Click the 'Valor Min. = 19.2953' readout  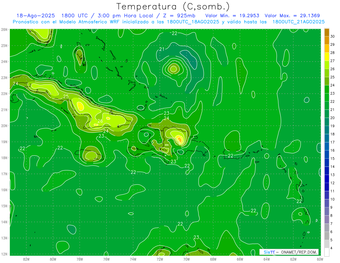click(x=232, y=16)
